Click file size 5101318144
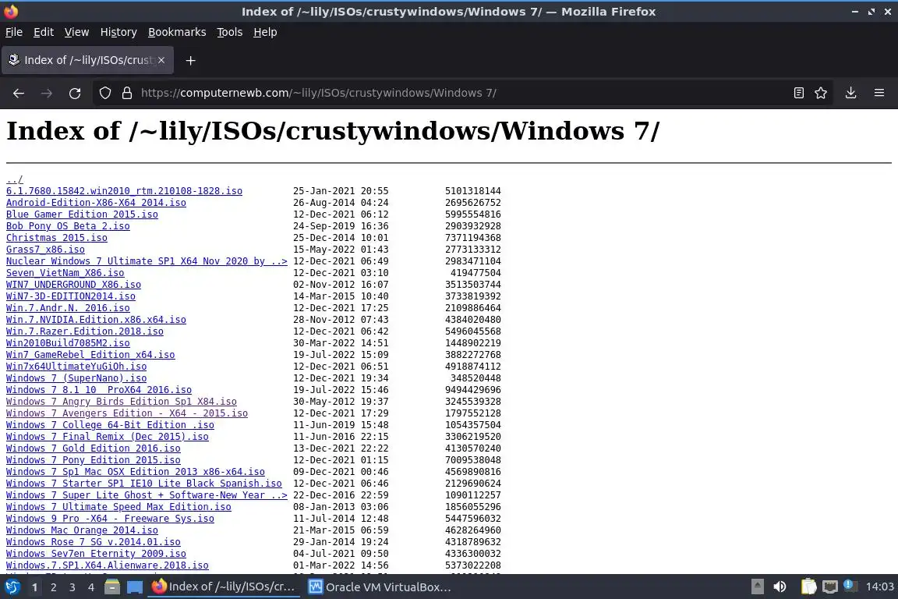The height and width of the screenshot is (599, 898). [473, 191]
